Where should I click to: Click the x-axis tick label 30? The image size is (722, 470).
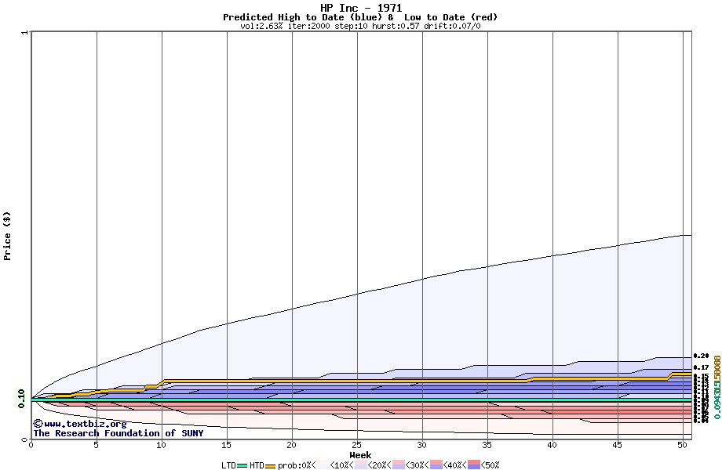421,445
